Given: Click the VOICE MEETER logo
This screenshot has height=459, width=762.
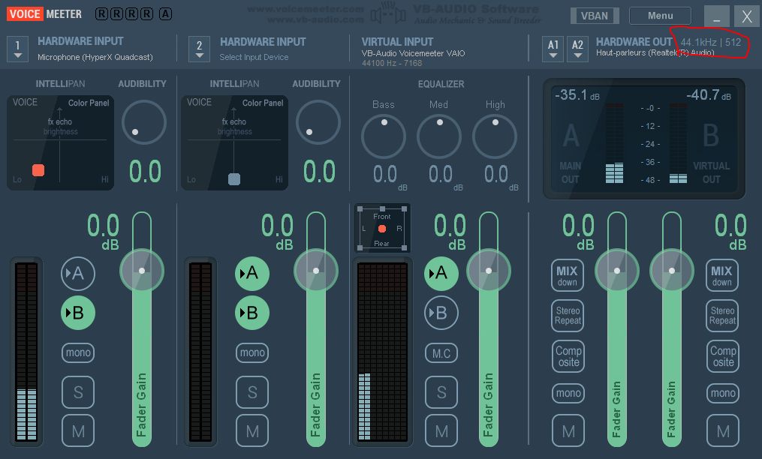Looking at the screenshot, I should [44, 14].
